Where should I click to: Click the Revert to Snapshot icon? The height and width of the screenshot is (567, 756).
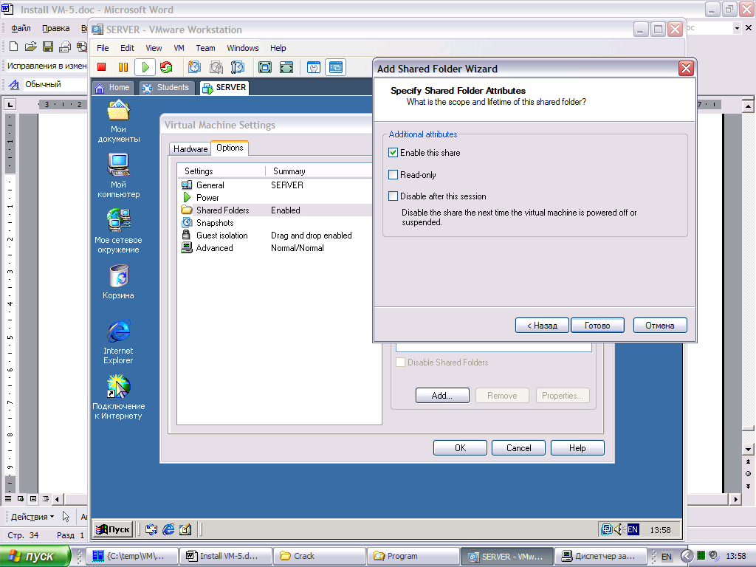216,67
